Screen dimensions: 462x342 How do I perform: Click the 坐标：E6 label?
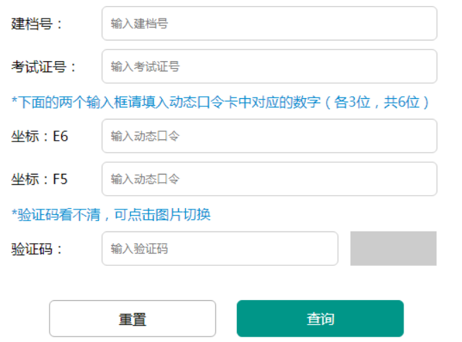(x=40, y=136)
